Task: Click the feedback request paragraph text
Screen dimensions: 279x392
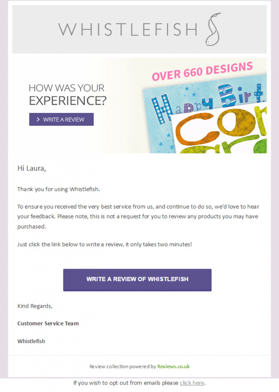Action: coord(138,216)
